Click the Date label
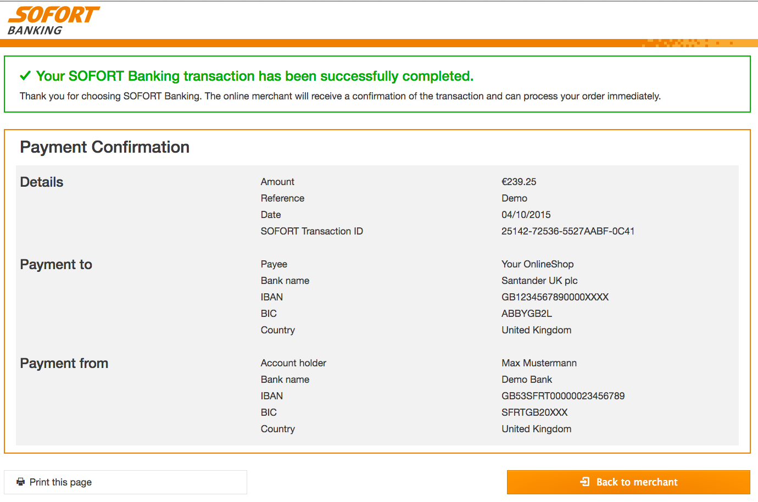Screen dimensions: 758x502 tap(271, 215)
